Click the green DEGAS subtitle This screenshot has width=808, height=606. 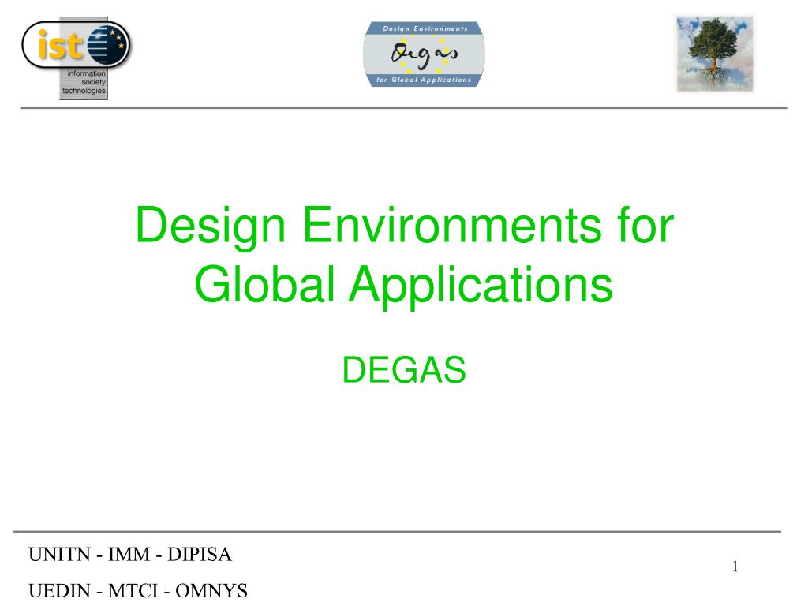click(404, 370)
